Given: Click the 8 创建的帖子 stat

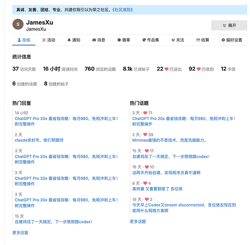Looking at the screenshot, I should (56, 84).
